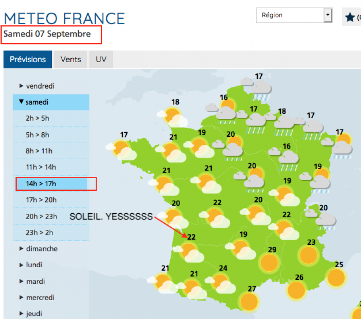Select the 23h > 2h time slot
The height and width of the screenshot is (319, 361).
(x=51, y=233)
